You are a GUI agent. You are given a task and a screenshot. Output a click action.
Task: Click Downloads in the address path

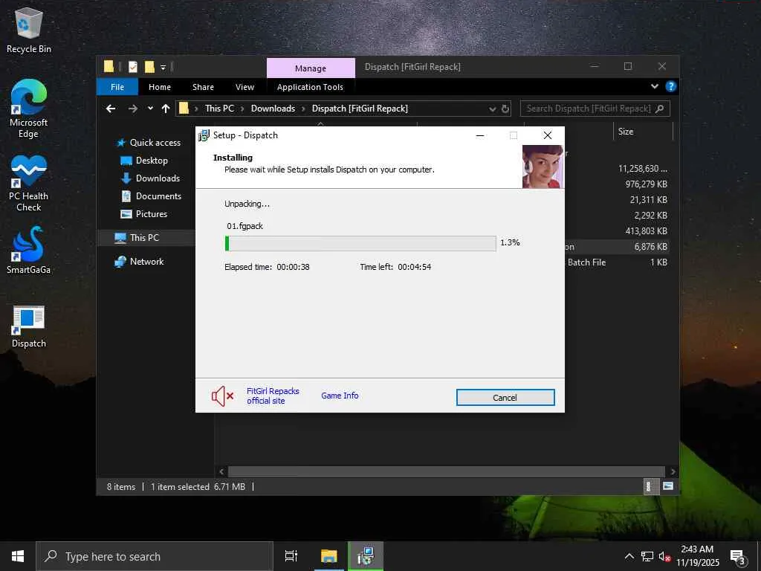pyautogui.click(x=273, y=109)
